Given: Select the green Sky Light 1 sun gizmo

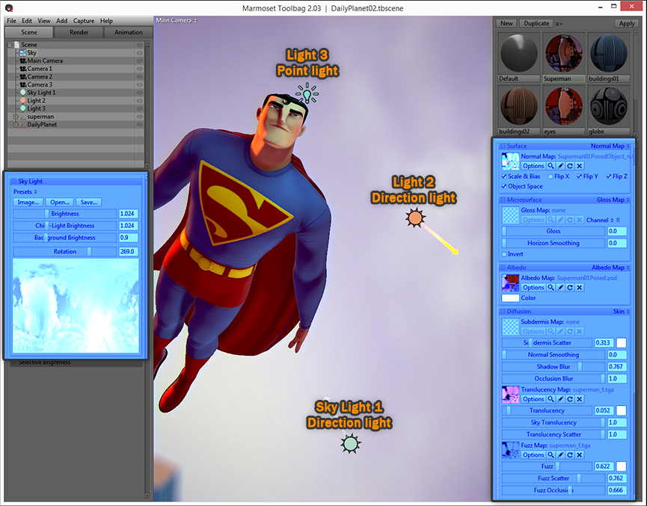Looking at the screenshot, I should [x=350, y=444].
